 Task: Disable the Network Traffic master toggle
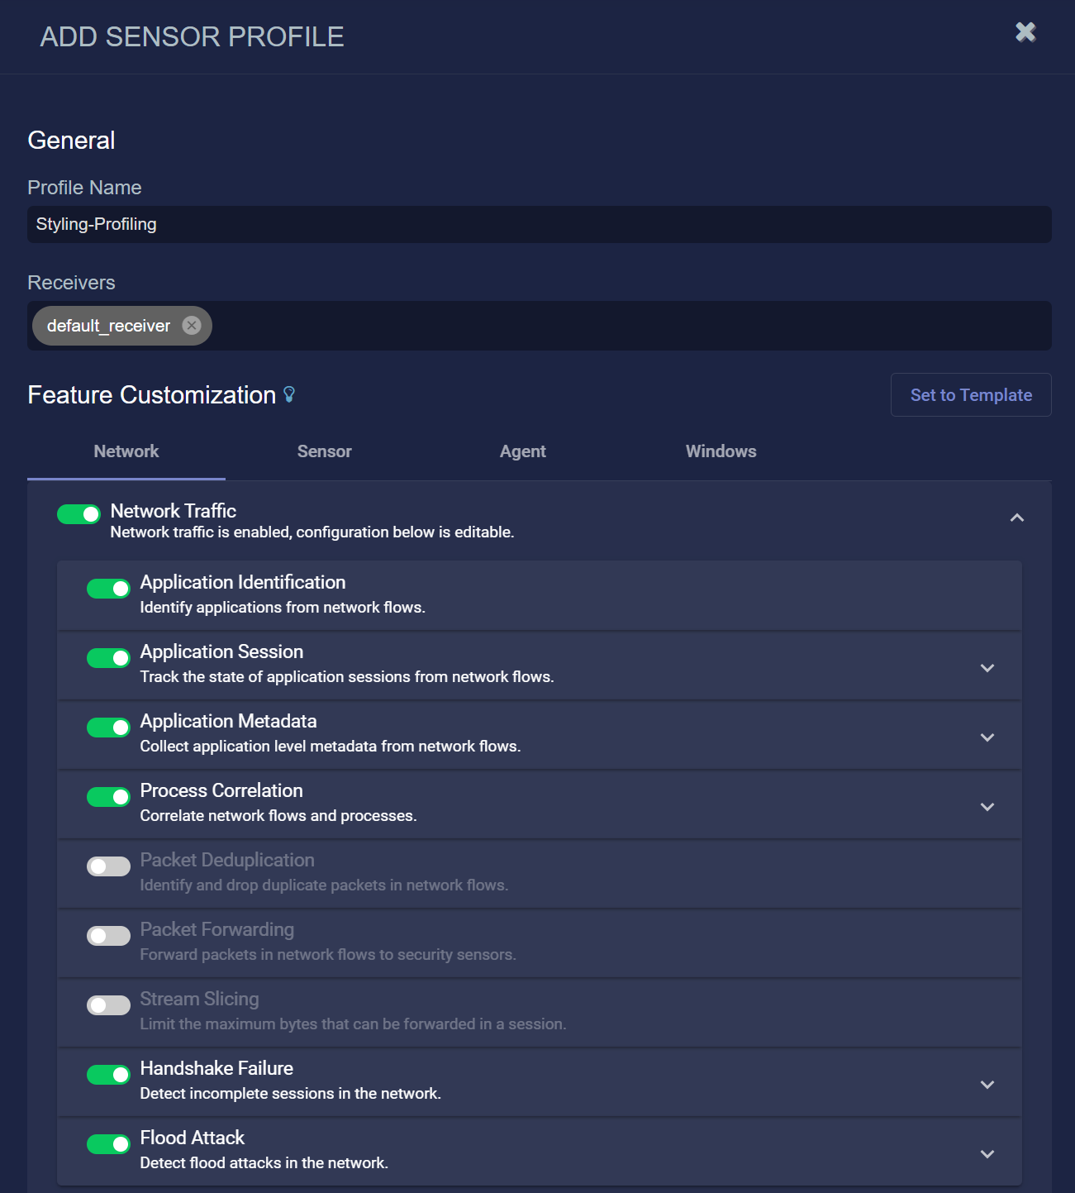coord(78,513)
